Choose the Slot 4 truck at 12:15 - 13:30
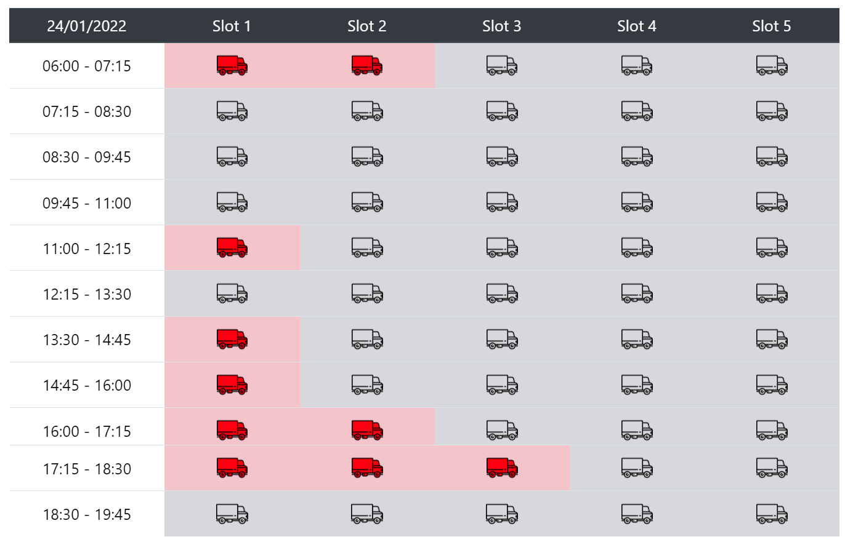 click(637, 293)
